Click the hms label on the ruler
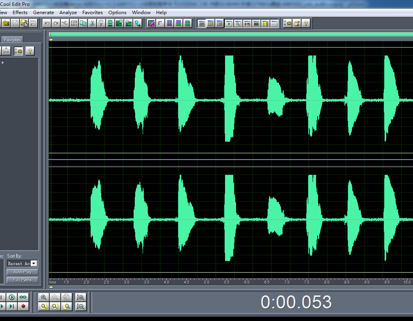The image size is (413, 321). [x=53, y=282]
